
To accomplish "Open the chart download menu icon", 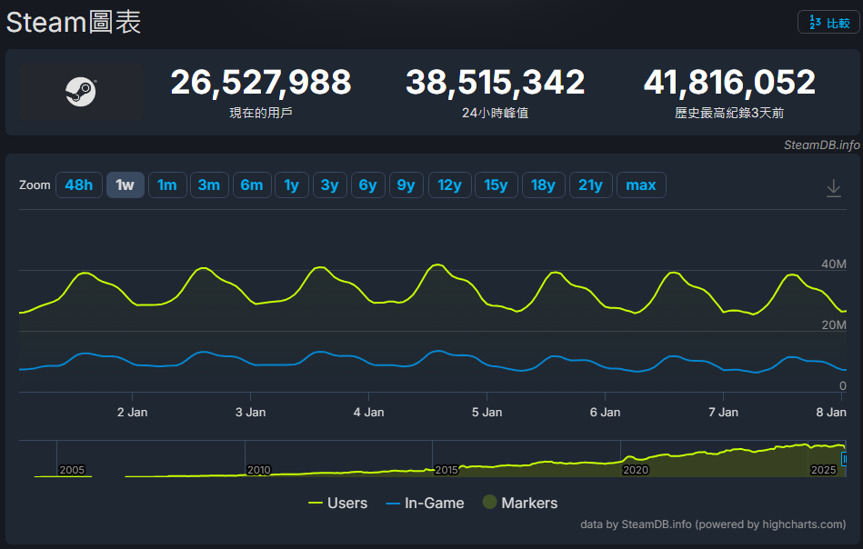I will click(x=833, y=187).
